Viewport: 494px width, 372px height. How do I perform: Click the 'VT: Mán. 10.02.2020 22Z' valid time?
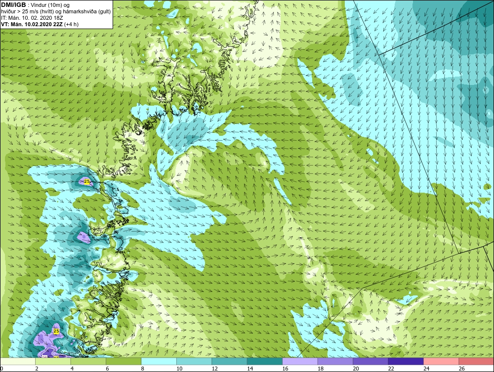[32, 24]
